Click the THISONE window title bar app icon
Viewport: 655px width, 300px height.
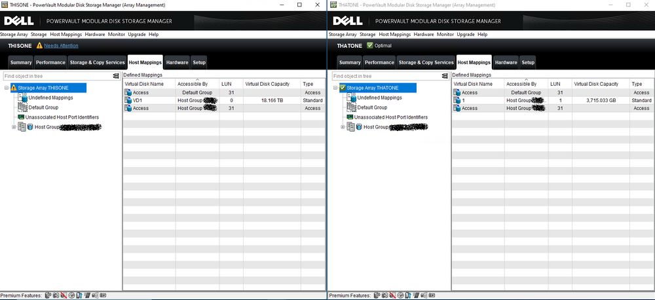[5, 5]
